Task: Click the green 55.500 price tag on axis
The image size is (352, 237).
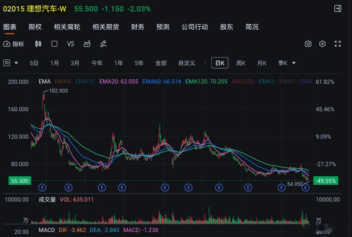Action: (20, 181)
